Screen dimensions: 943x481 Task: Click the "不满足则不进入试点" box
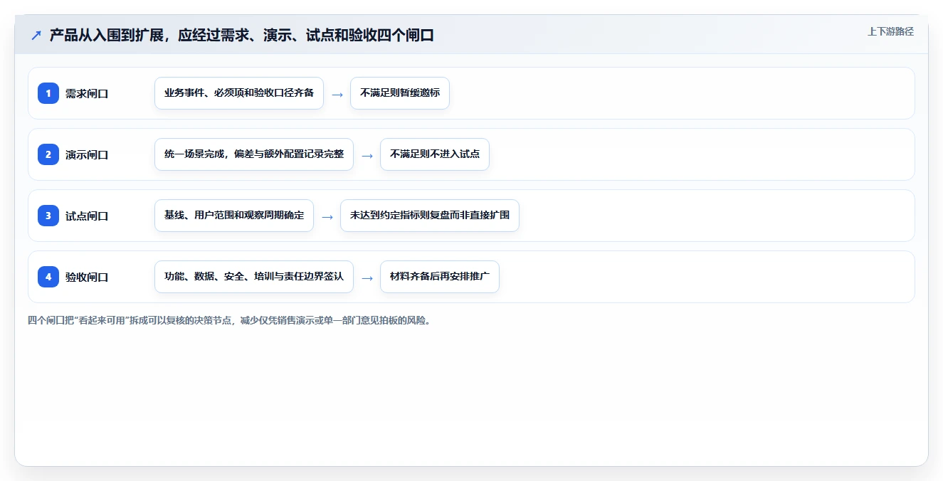tap(435, 154)
